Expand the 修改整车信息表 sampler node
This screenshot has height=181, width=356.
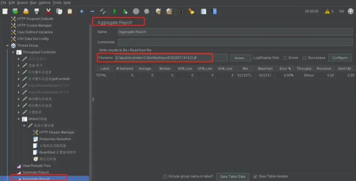click(x=18, y=99)
